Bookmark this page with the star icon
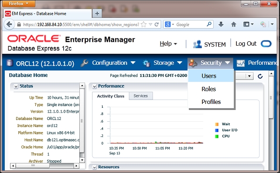 click(144, 24)
